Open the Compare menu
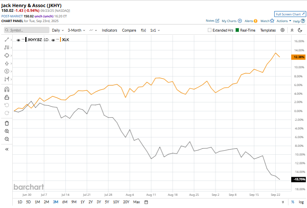Viewport: 307px width, 208px height. [x=129, y=30]
